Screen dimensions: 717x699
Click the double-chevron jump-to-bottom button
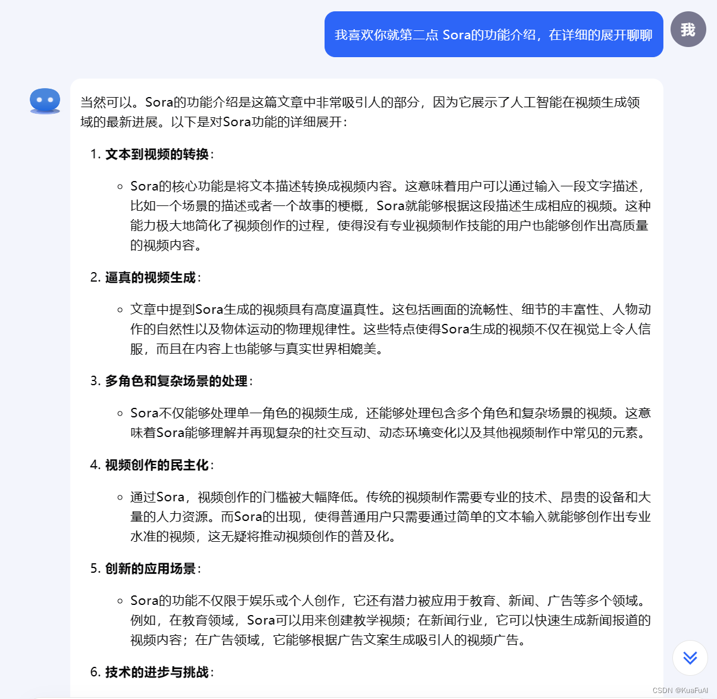(x=690, y=657)
